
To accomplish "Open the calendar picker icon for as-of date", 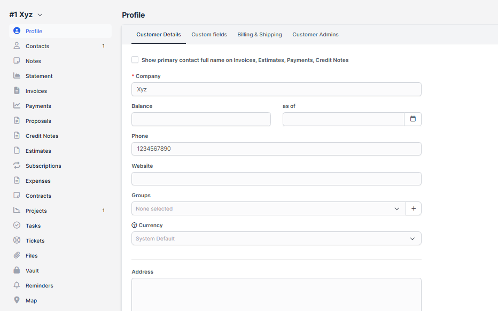I will (413, 119).
